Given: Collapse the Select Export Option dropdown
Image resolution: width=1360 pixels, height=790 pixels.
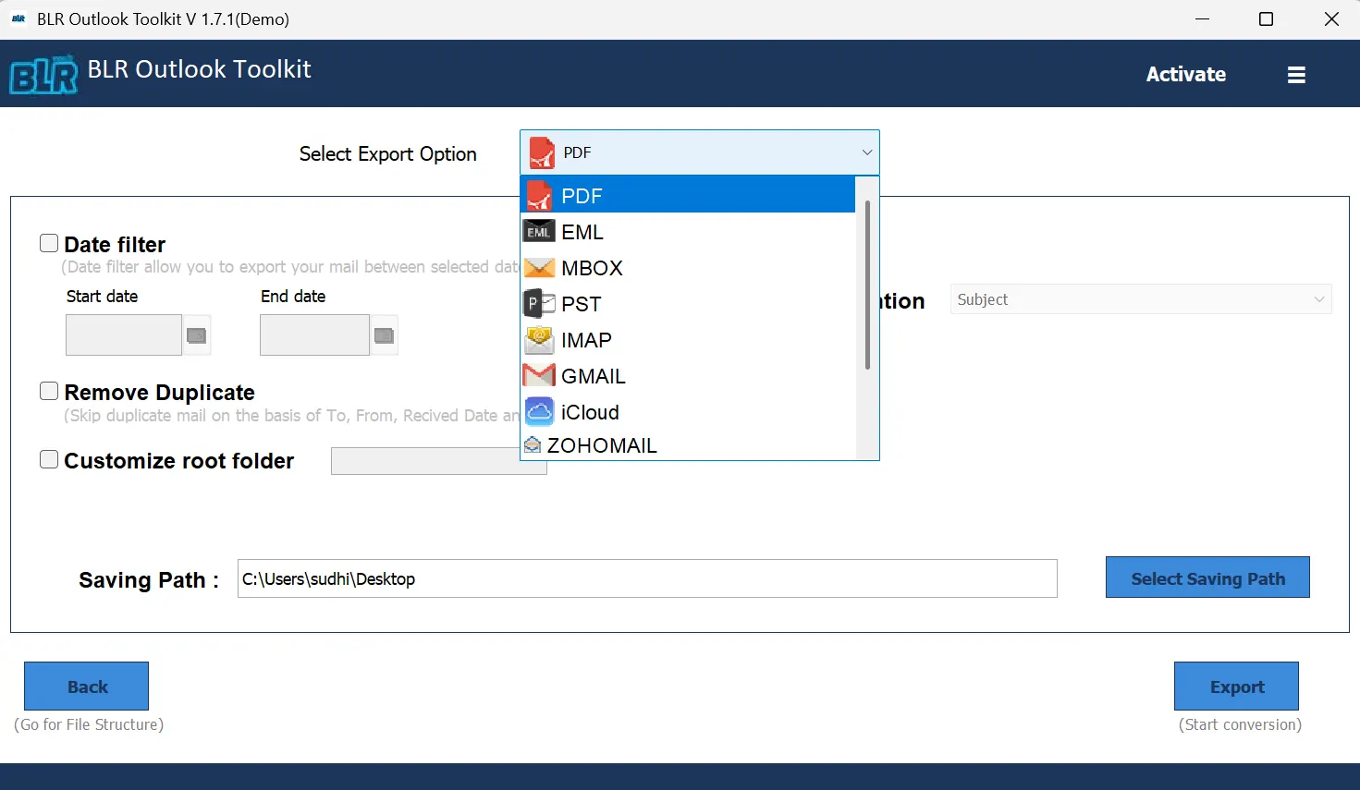Looking at the screenshot, I should click(867, 152).
